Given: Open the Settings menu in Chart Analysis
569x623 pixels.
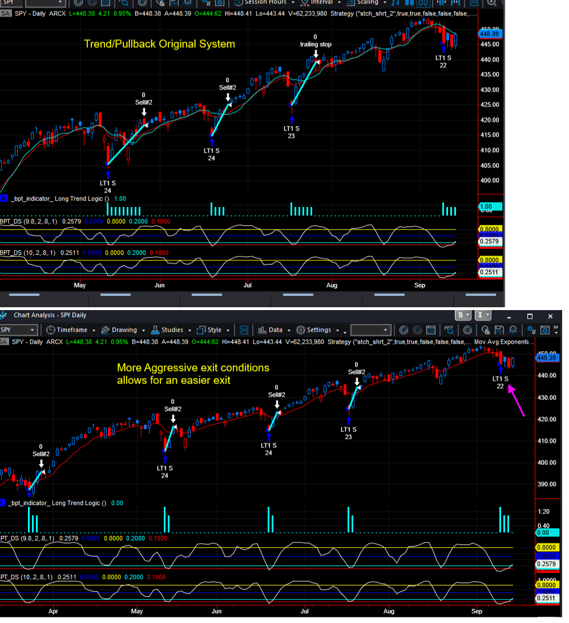Looking at the screenshot, I should coord(313,330).
